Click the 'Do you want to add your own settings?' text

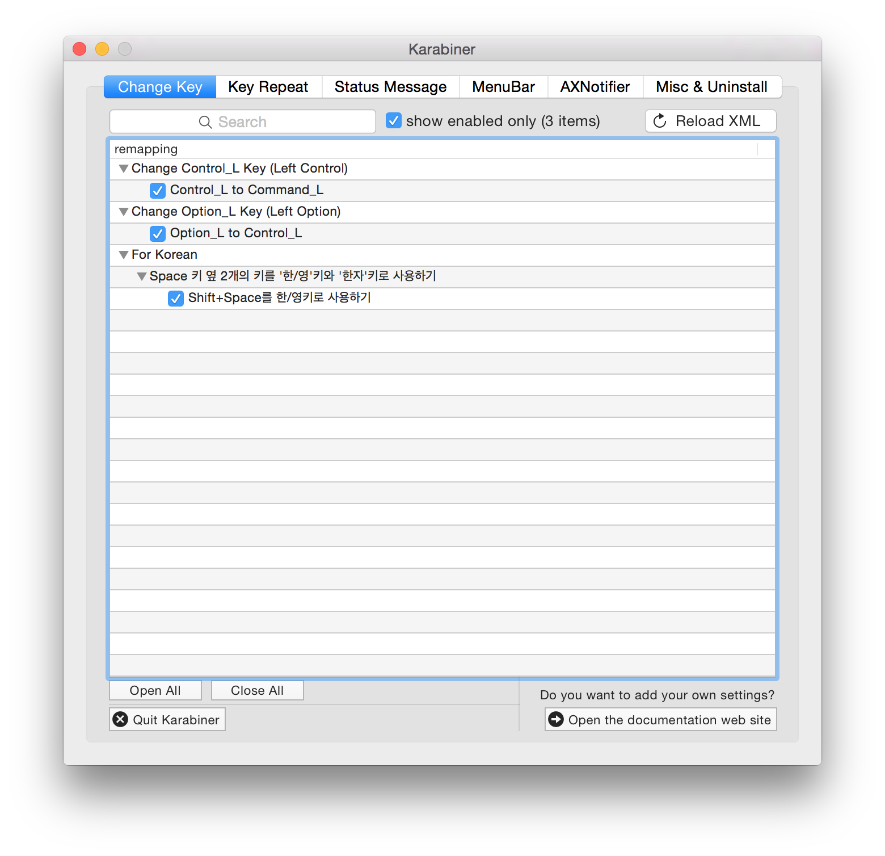pos(657,695)
